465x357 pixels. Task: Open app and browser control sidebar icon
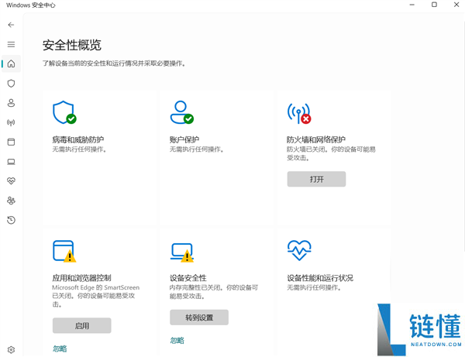coord(11,142)
